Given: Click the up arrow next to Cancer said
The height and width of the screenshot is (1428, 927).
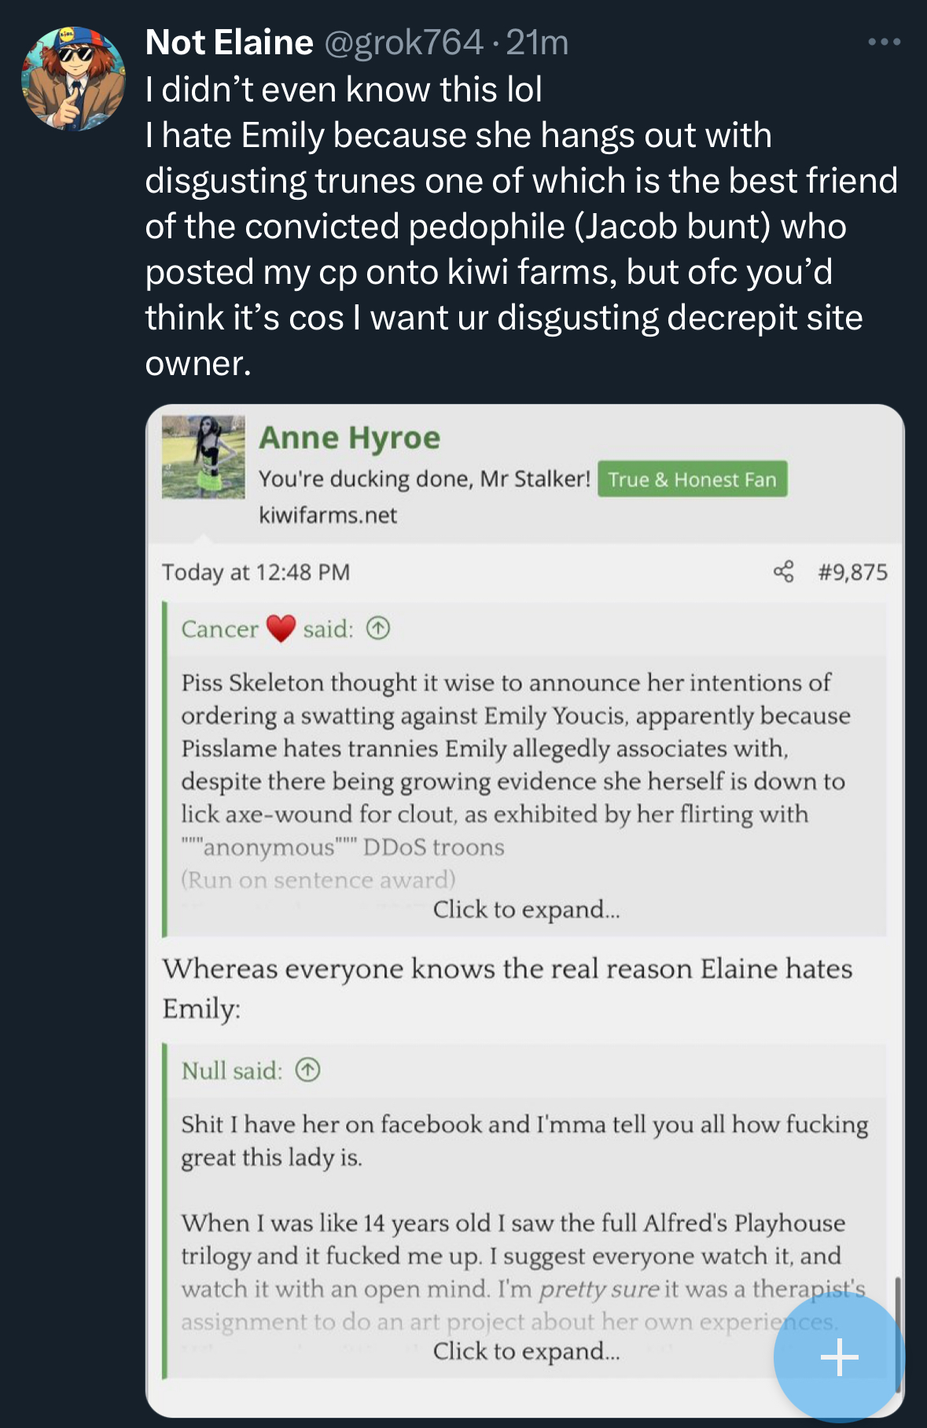Looking at the screenshot, I should (378, 628).
